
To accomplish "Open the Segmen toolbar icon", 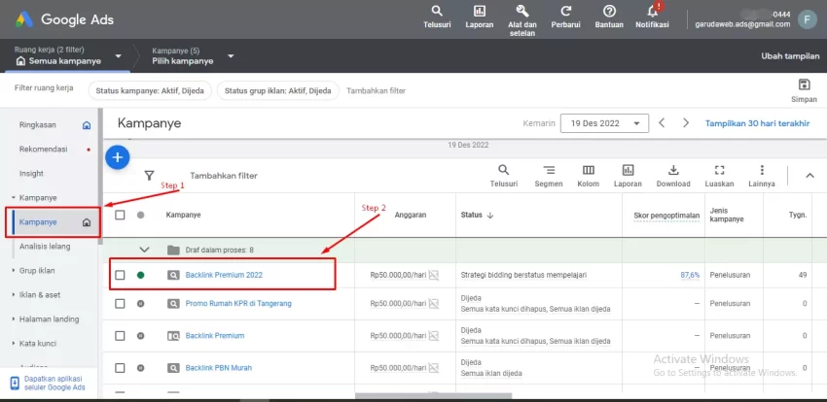I will pos(549,170).
